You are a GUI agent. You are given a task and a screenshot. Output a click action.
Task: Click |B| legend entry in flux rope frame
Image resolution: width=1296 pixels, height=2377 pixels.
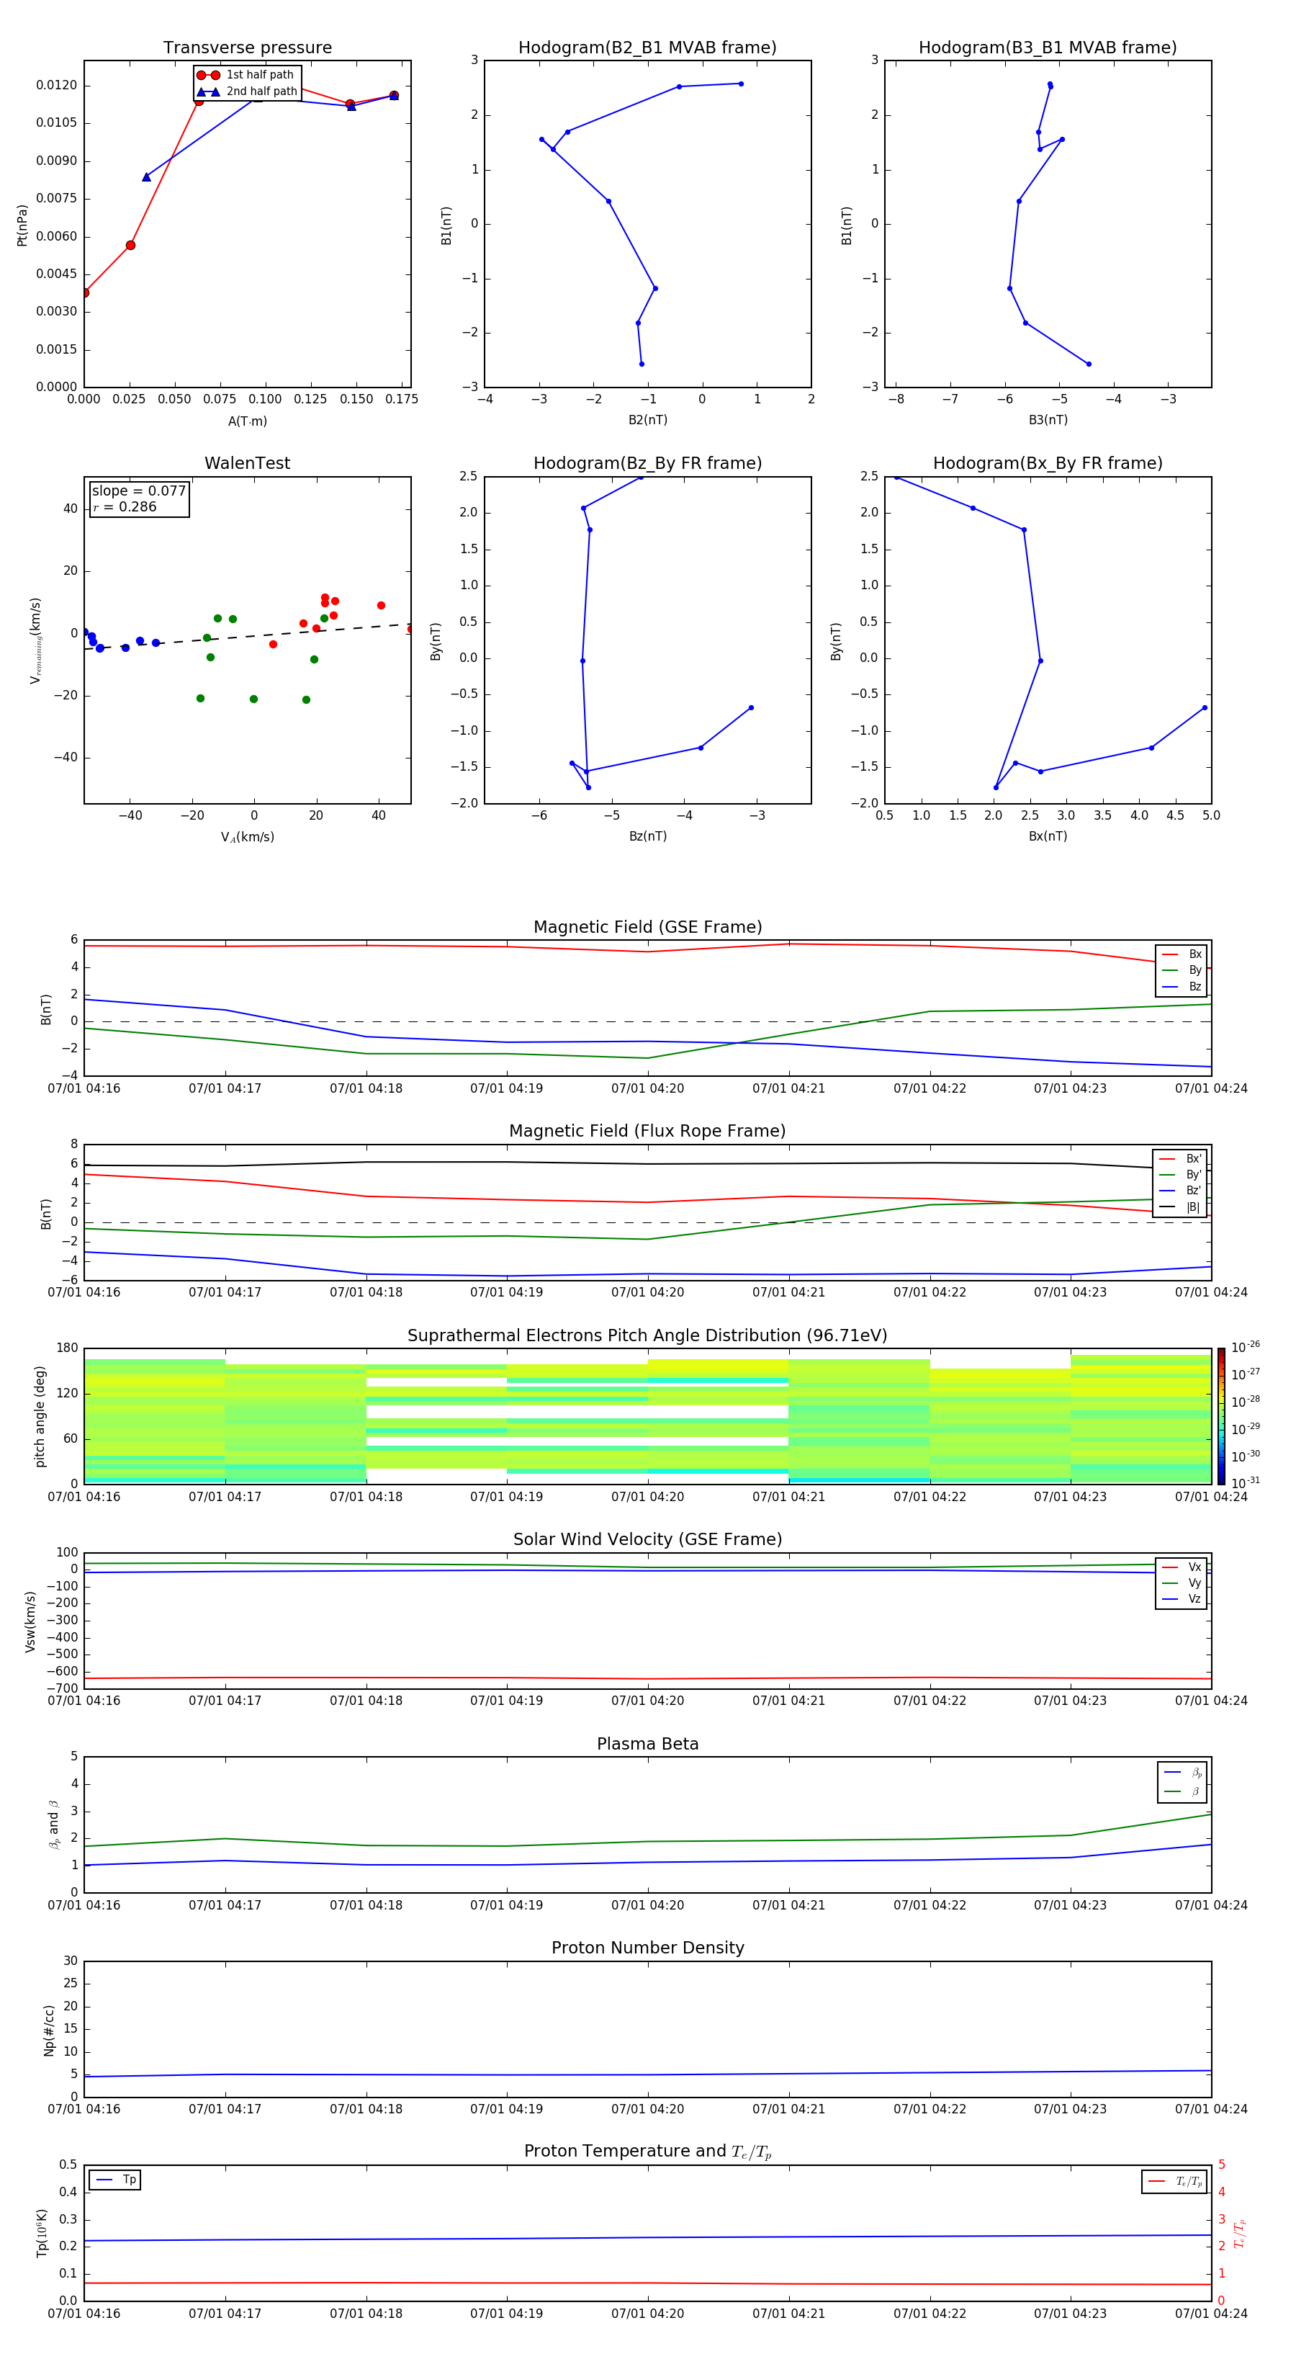click(x=1181, y=1207)
